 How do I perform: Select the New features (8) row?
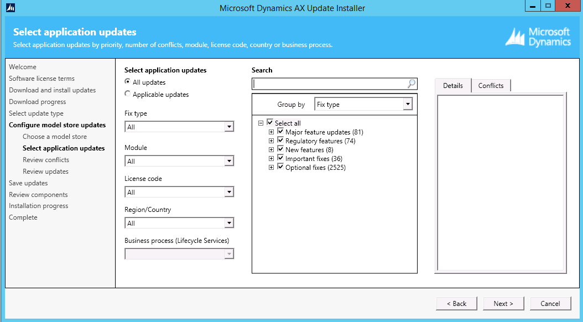click(x=309, y=149)
